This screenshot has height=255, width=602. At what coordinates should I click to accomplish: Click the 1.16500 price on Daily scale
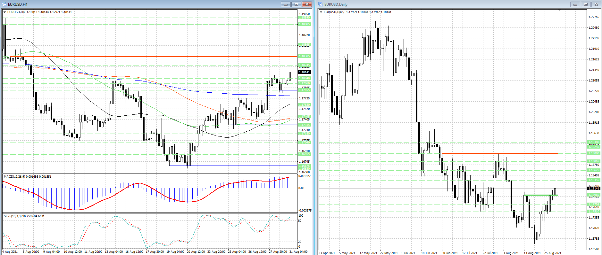(x=594, y=249)
